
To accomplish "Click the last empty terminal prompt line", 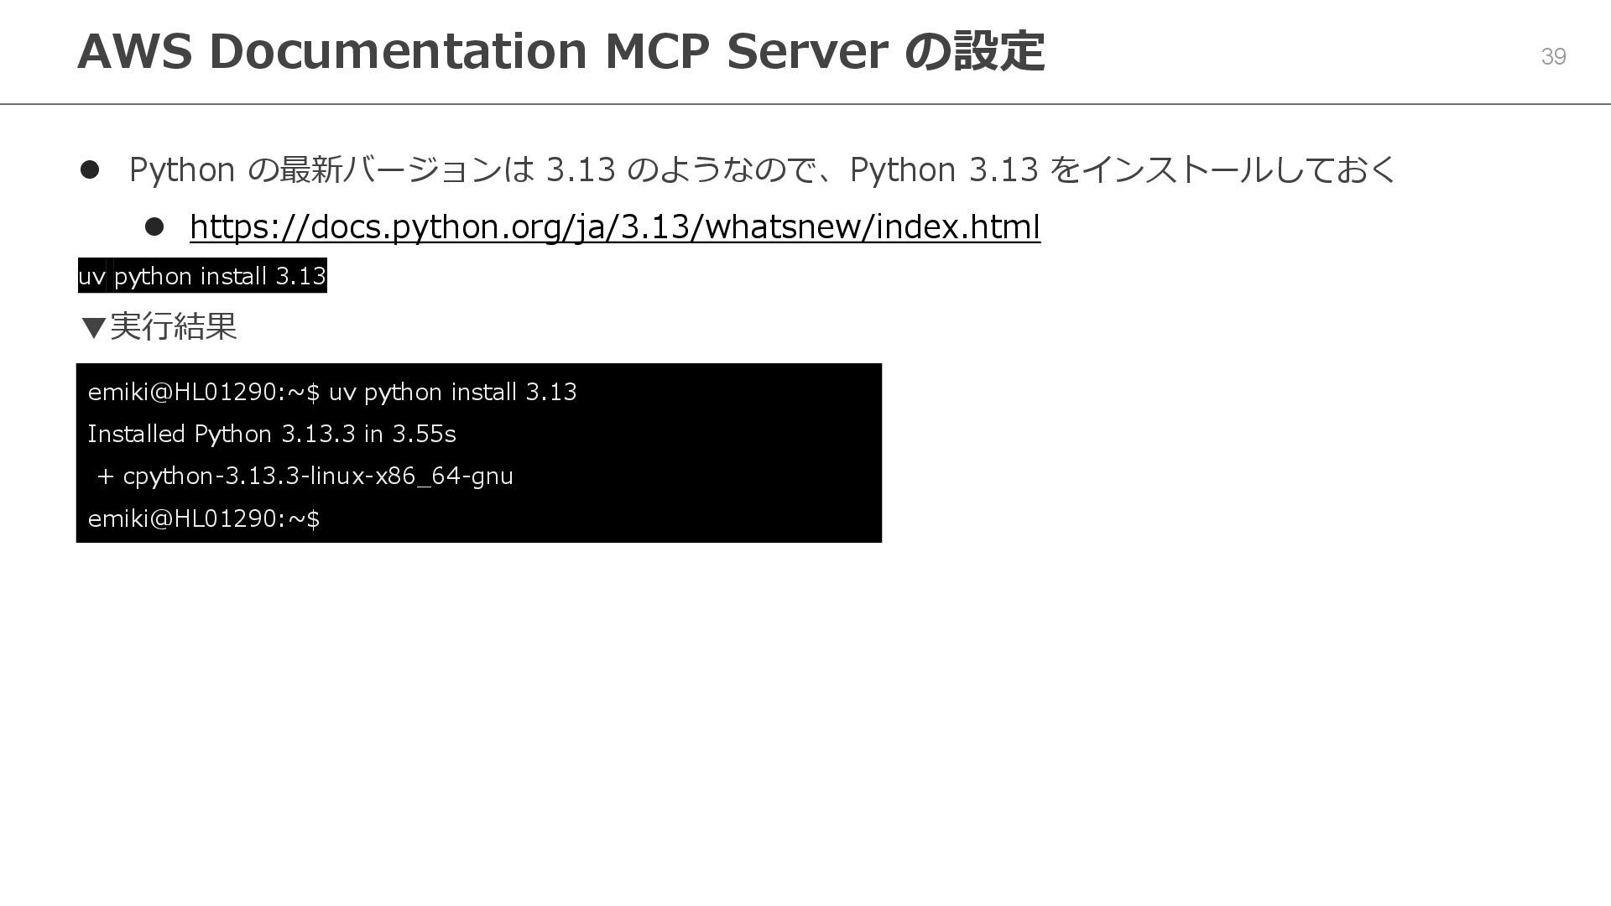I will coord(204,518).
